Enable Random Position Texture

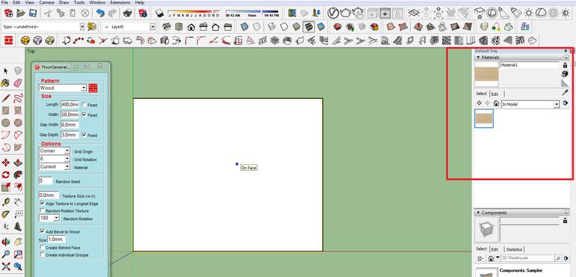pyautogui.click(x=42, y=210)
